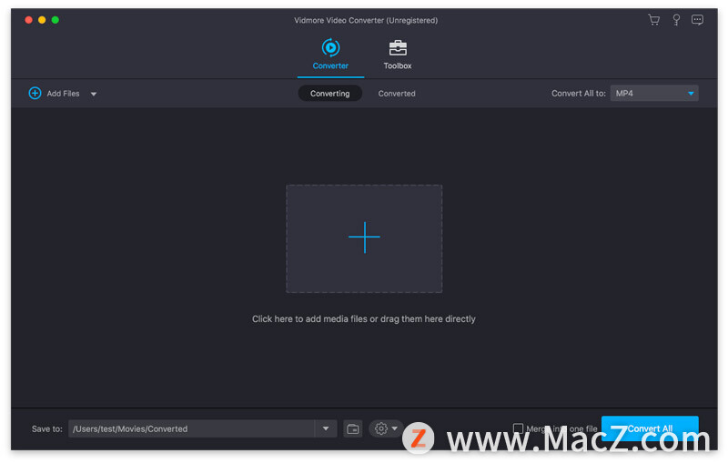Switch to the Converter tab
Screen dimensions: 728x463
point(330,55)
